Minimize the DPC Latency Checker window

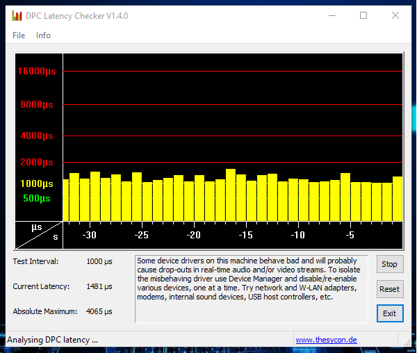331,15
